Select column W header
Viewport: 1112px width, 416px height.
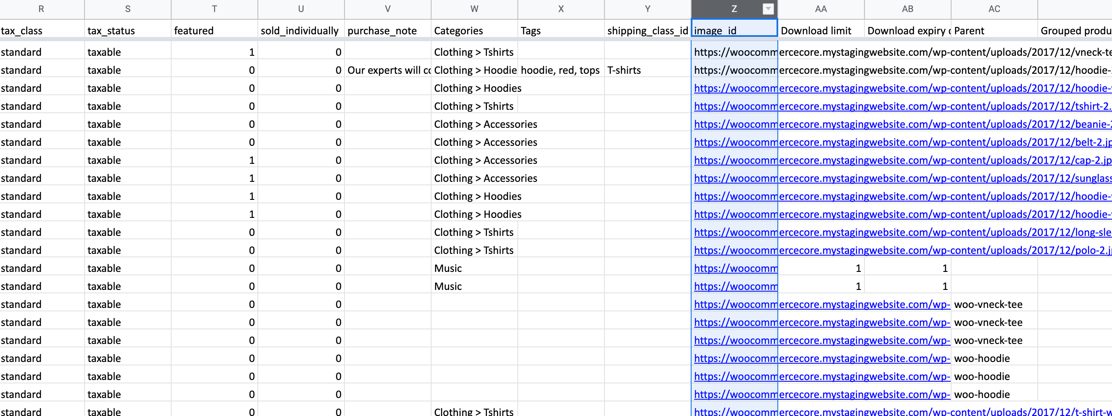[x=474, y=9]
